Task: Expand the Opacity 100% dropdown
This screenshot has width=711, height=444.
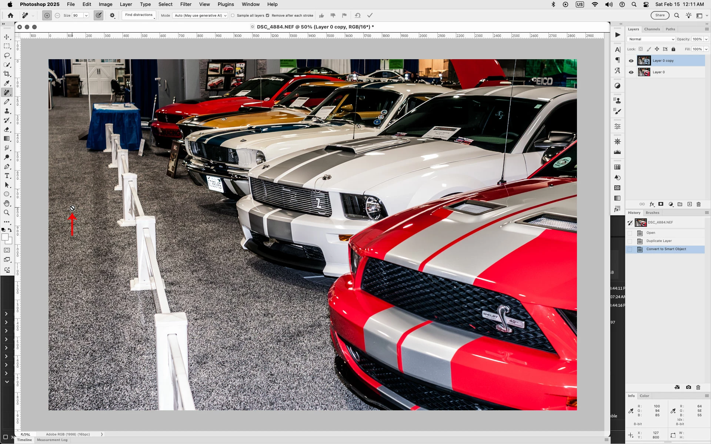Action: 706,39
